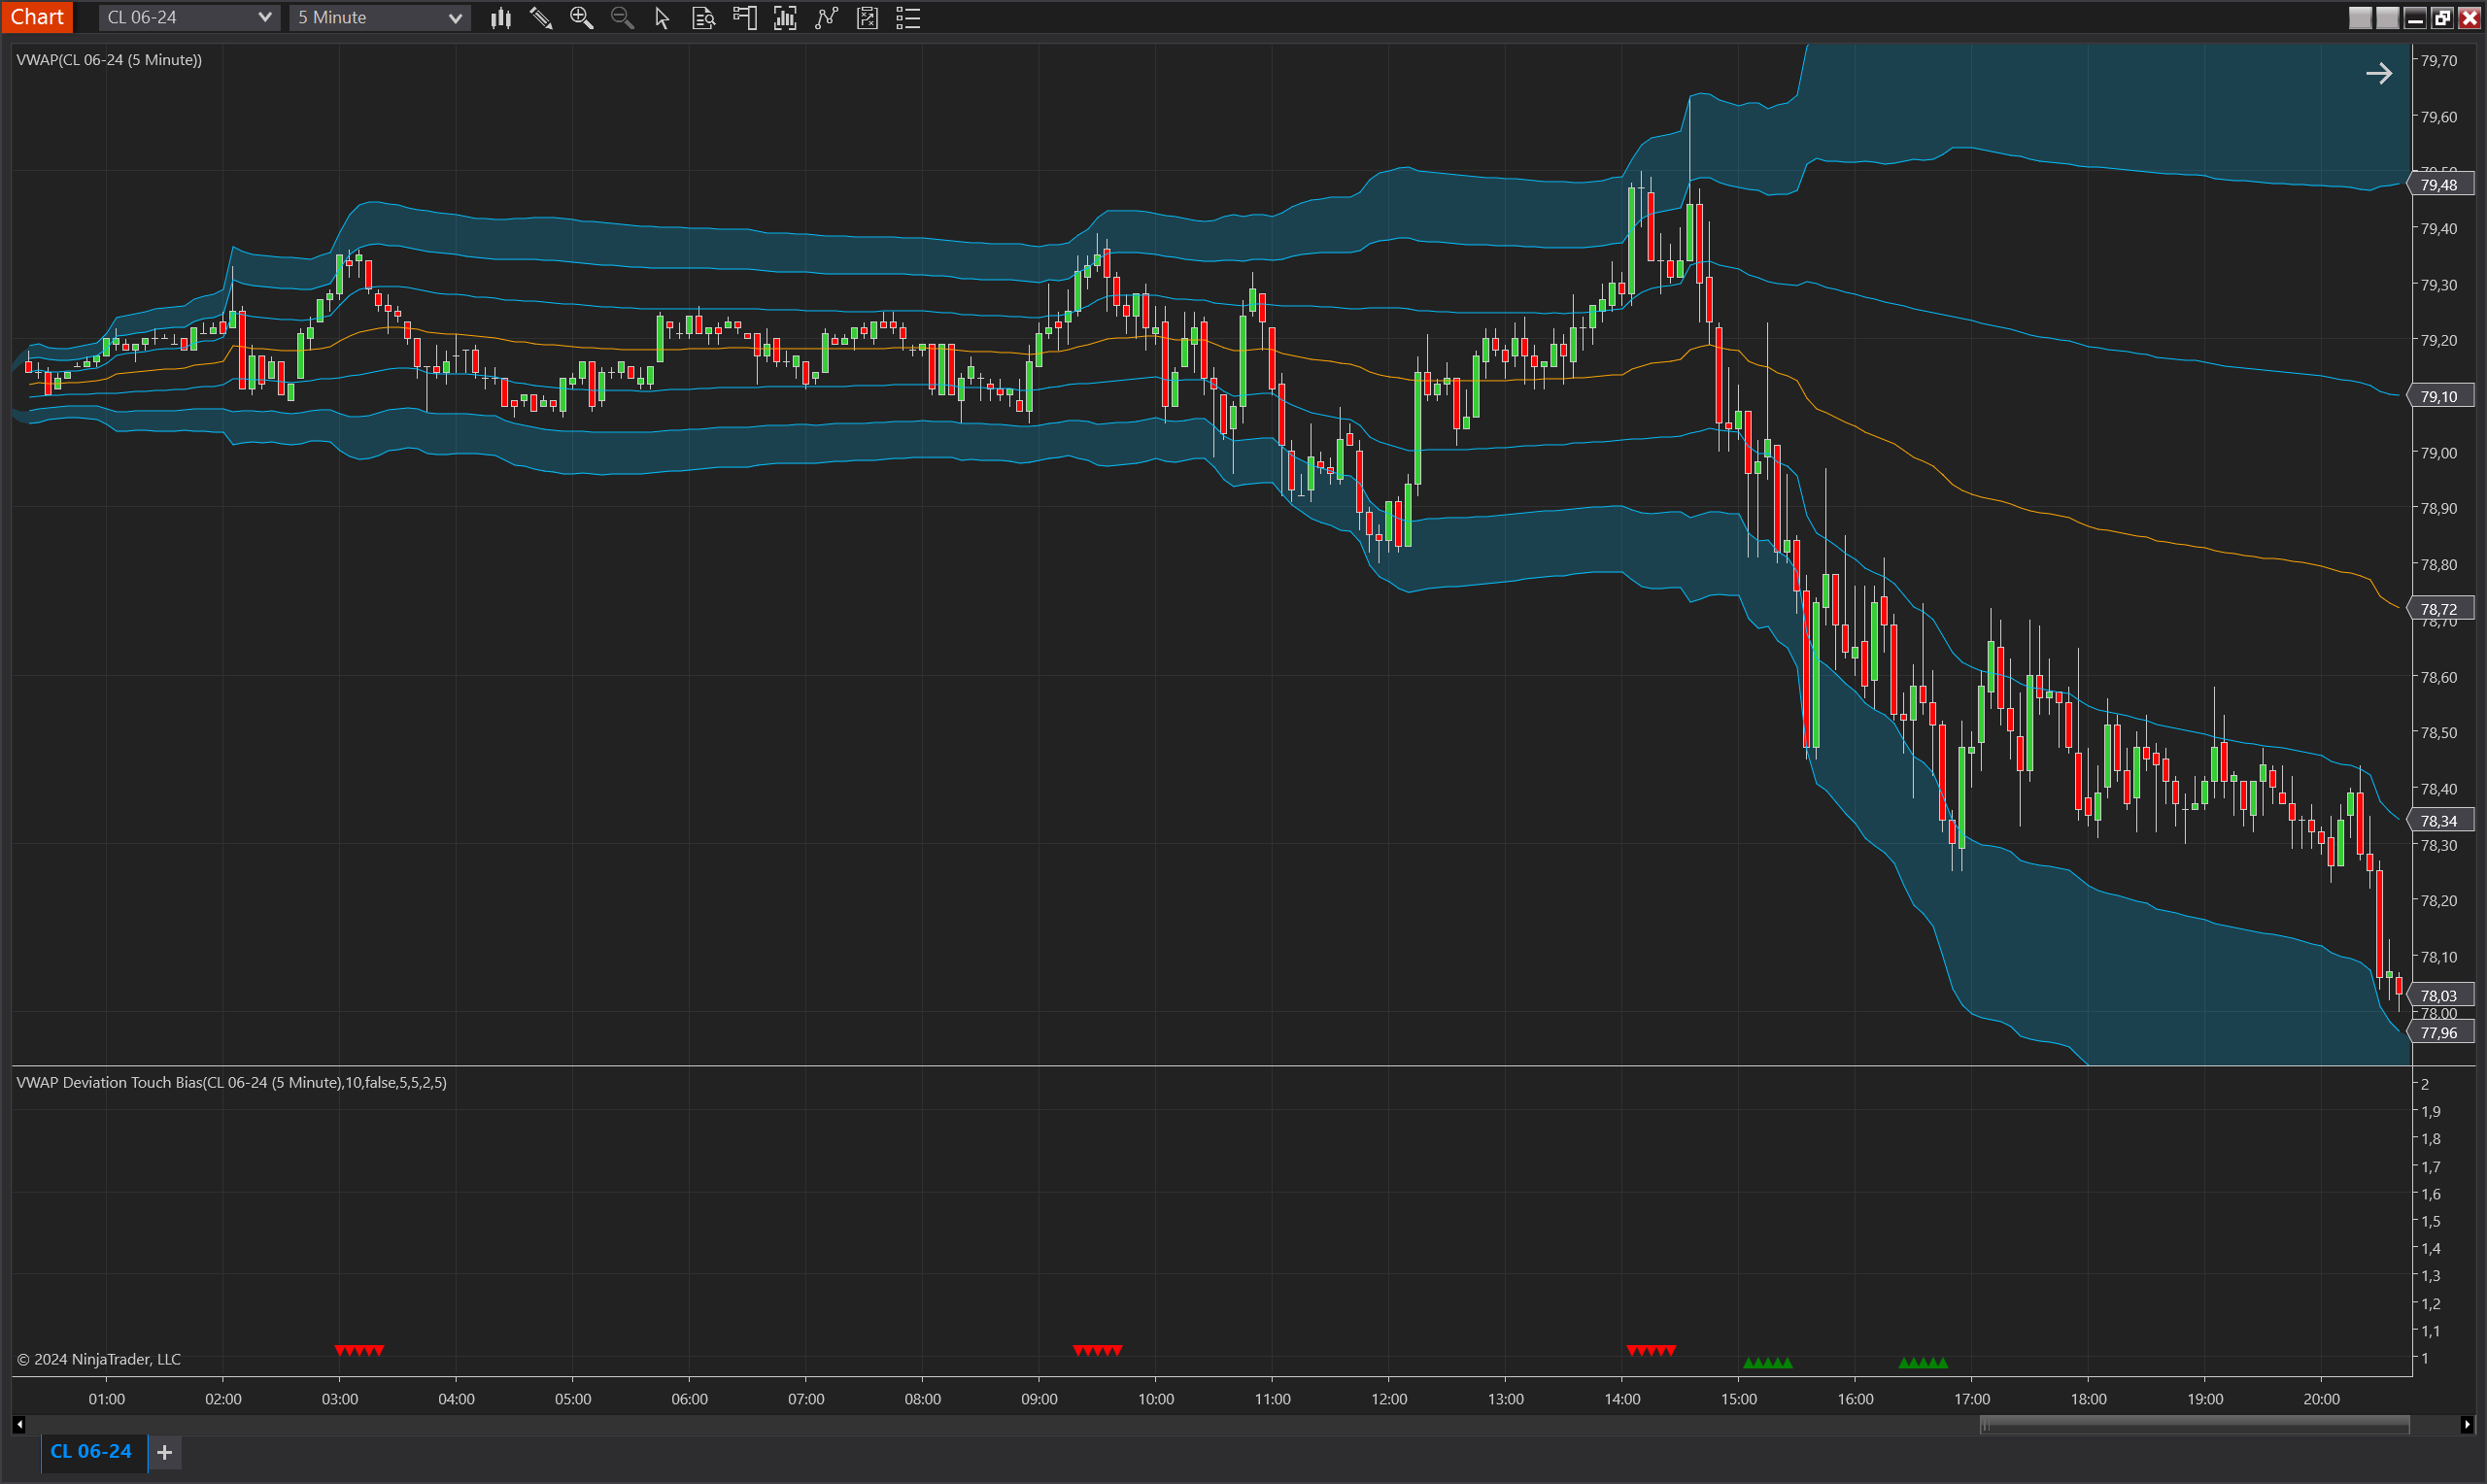Viewport: 2487px width, 1484px height.
Task: Add a new tab with plus button
Action: click(x=165, y=1452)
